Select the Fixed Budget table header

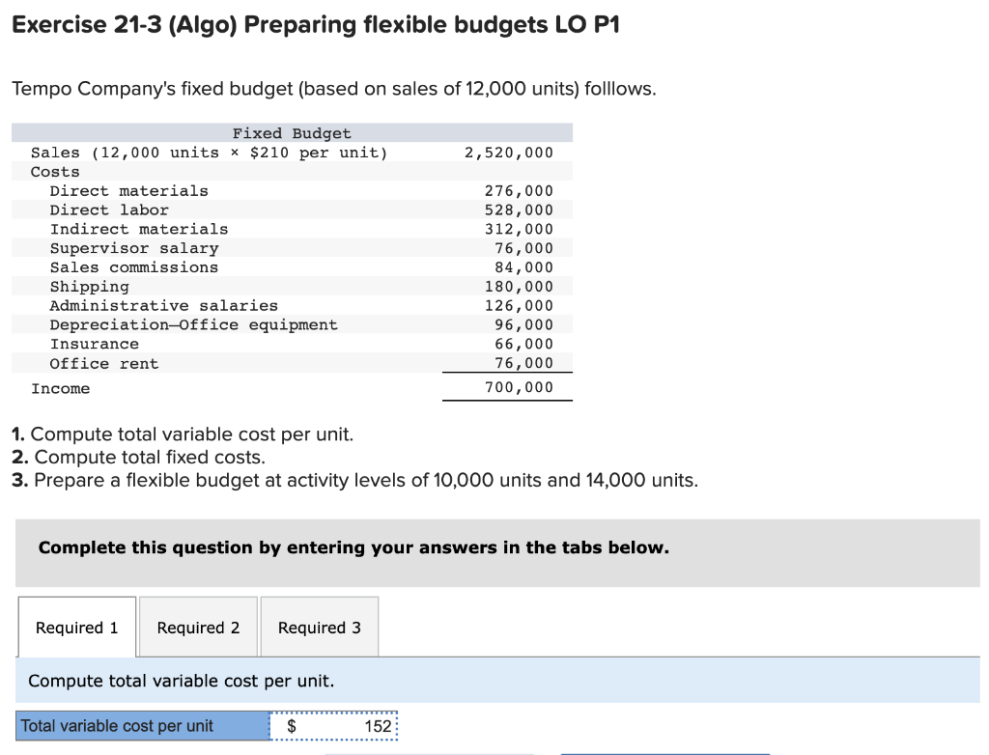(292, 132)
